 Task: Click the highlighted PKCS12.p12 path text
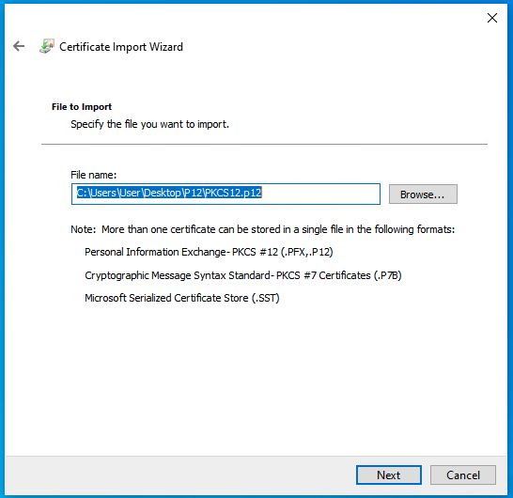click(x=169, y=193)
